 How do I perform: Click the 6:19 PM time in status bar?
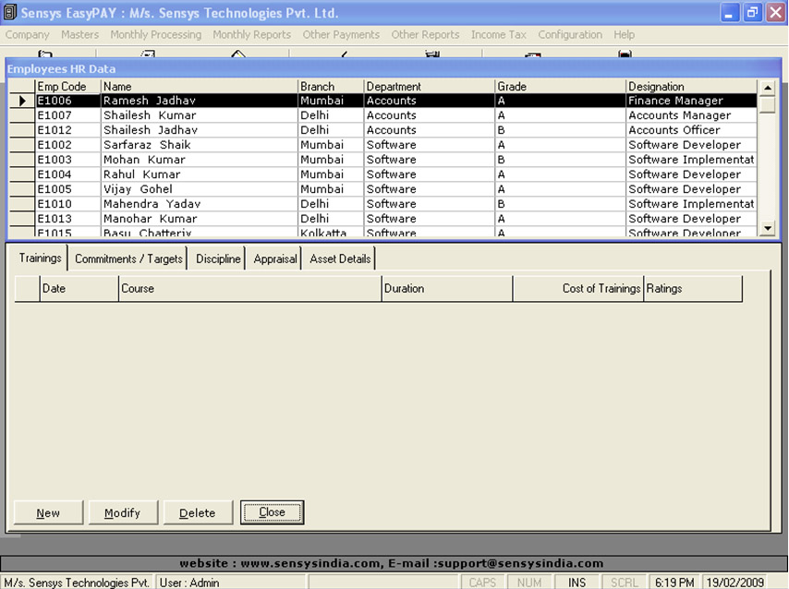pos(674,583)
